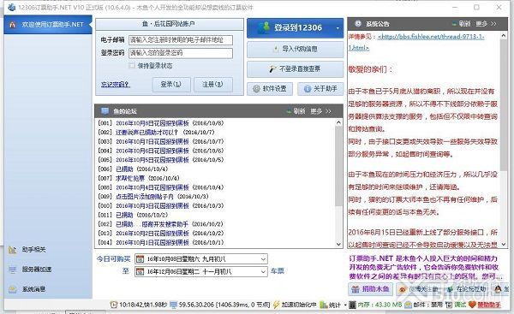Click the forum list scroll-down arrow

click(339, 244)
